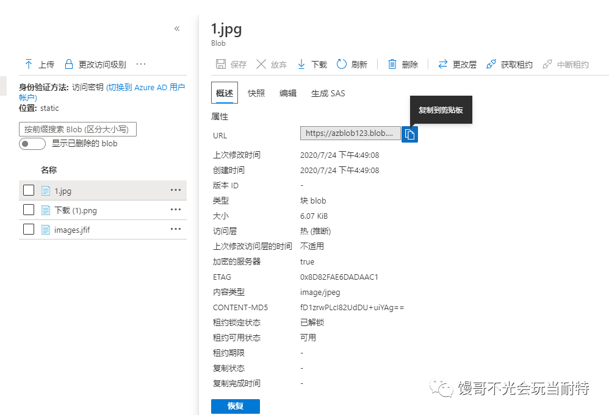The width and height of the screenshot is (609, 415).
Task: Open the more options ellipsis in container toolbar
Action: [141, 64]
